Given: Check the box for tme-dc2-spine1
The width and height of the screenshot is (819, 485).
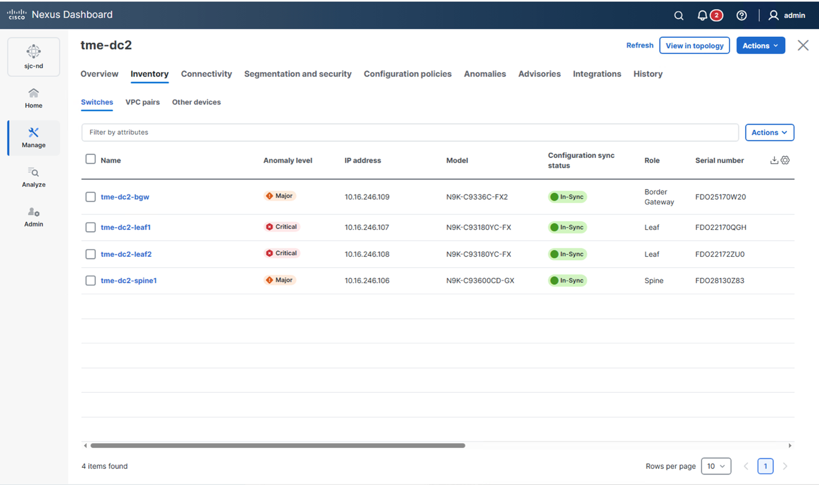Looking at the screenshot, I should pyautogui.click(x=90, y=280).
